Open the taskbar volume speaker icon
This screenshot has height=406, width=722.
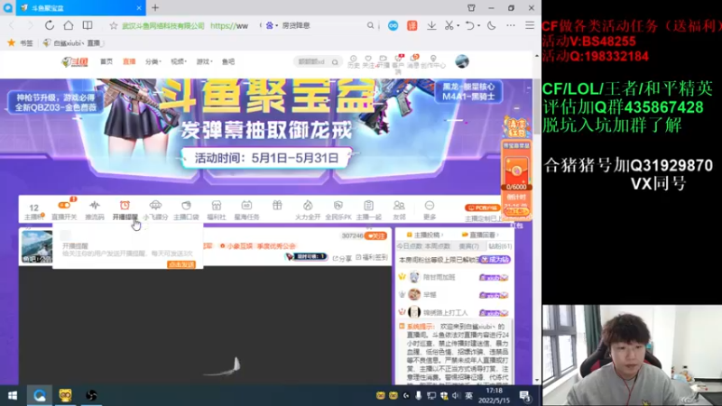[456, 395]
